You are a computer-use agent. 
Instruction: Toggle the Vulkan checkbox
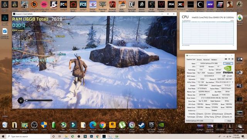pyautogui.click(x=197, y=117)
